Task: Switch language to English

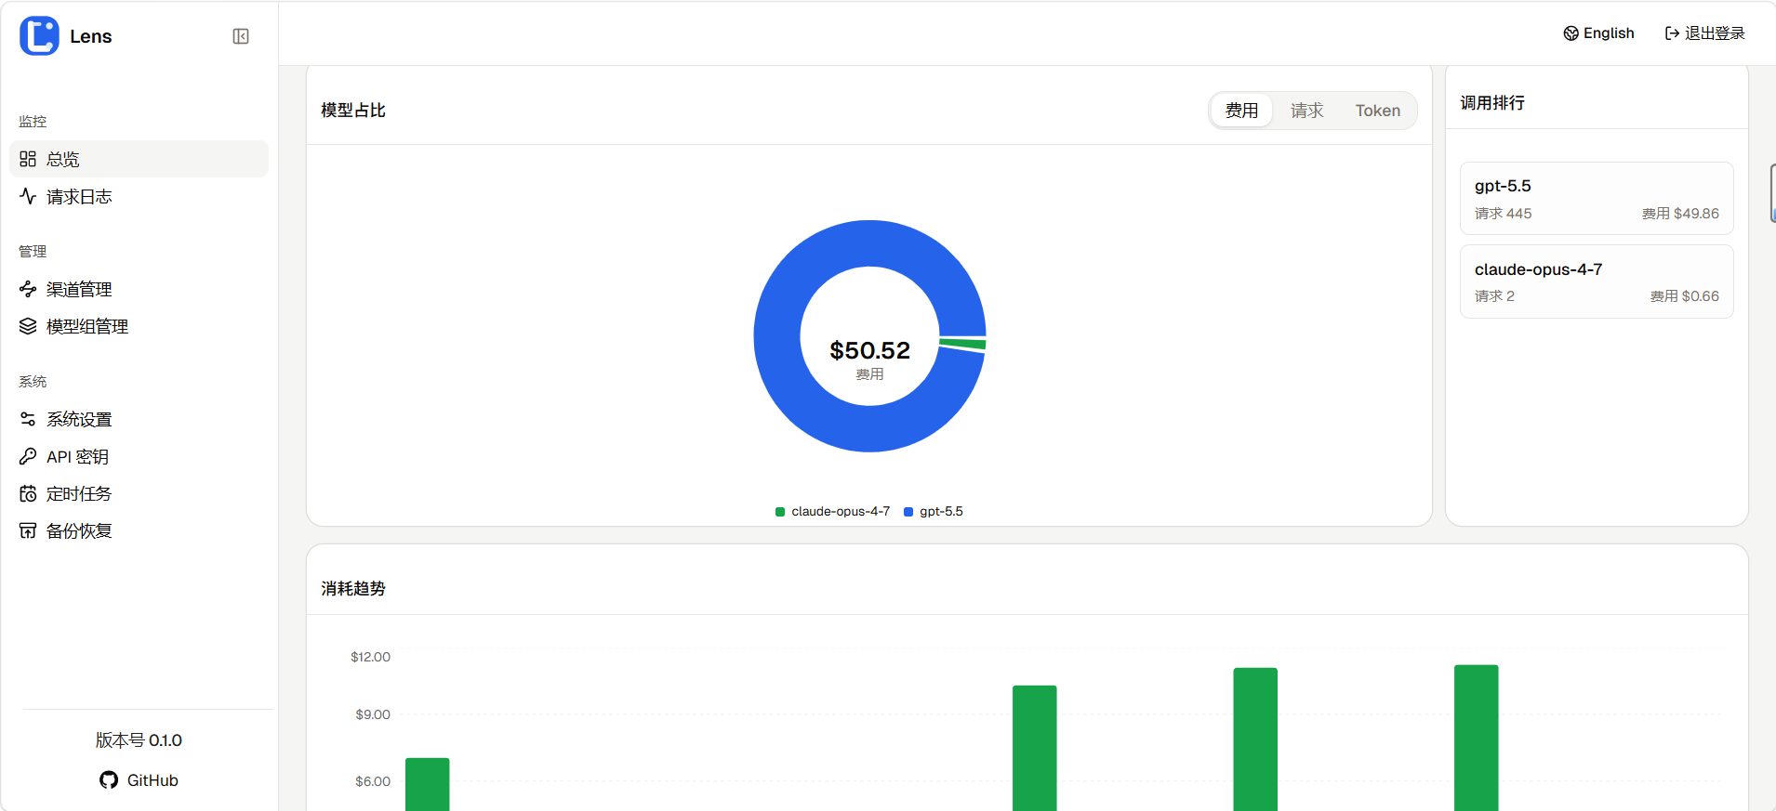Action: 1598,33
